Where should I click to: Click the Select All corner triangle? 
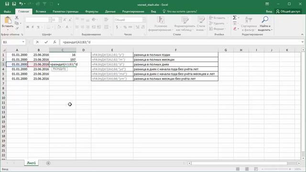(x=3, y=50)
